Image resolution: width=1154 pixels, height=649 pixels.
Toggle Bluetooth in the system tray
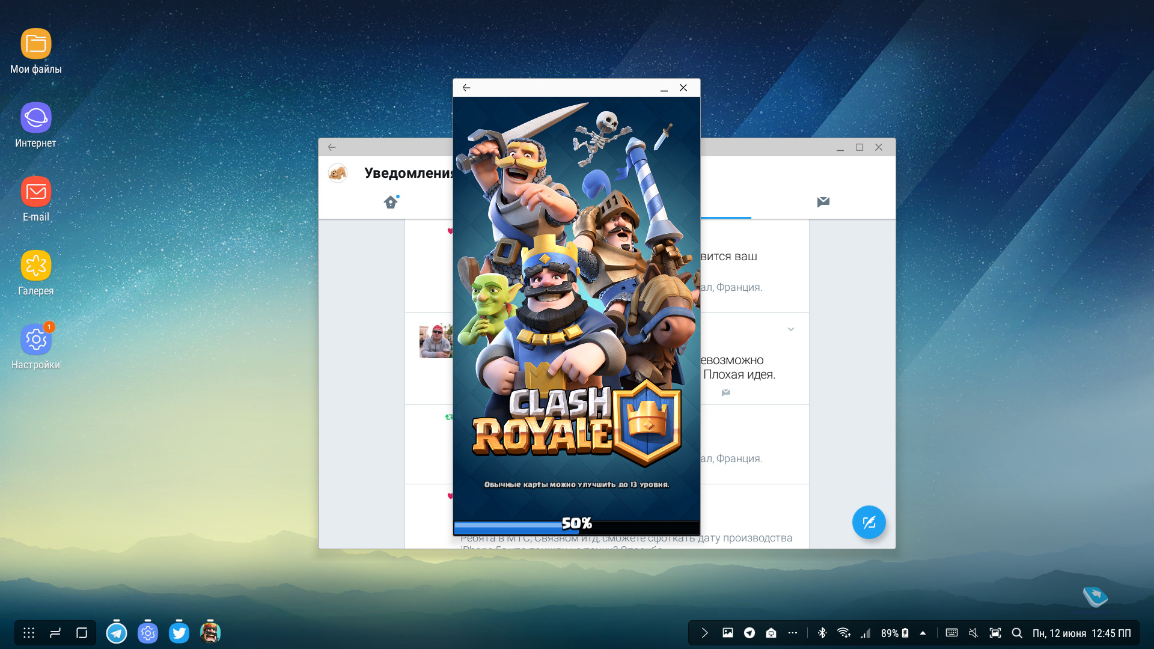coord(822,633)
